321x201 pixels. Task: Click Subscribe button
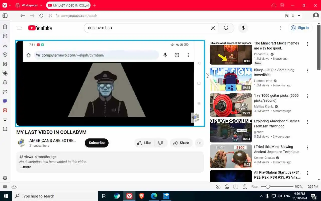pyautogui.click(x=97, y=143)
